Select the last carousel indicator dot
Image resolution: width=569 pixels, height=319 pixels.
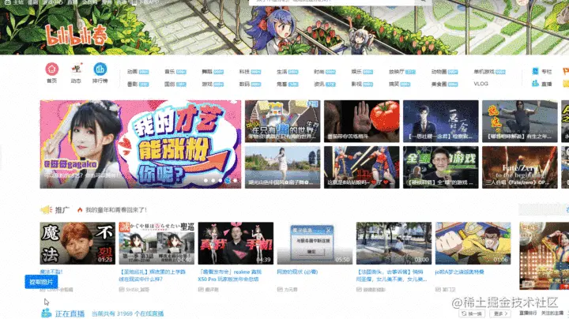(235, 180)
